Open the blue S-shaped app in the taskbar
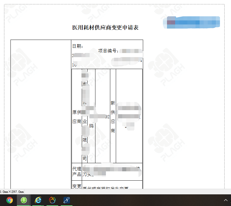 (67, 200)
